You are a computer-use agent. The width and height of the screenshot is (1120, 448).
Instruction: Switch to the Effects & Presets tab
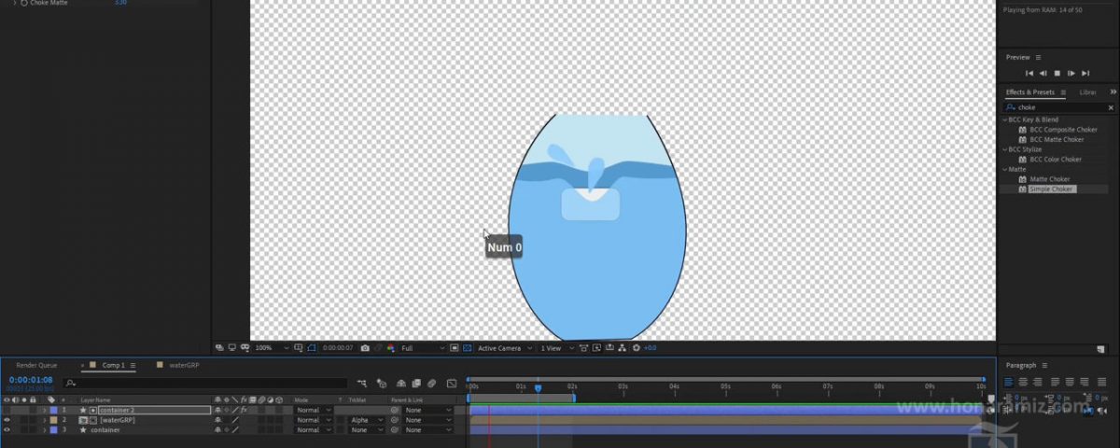click(1029, 92)
